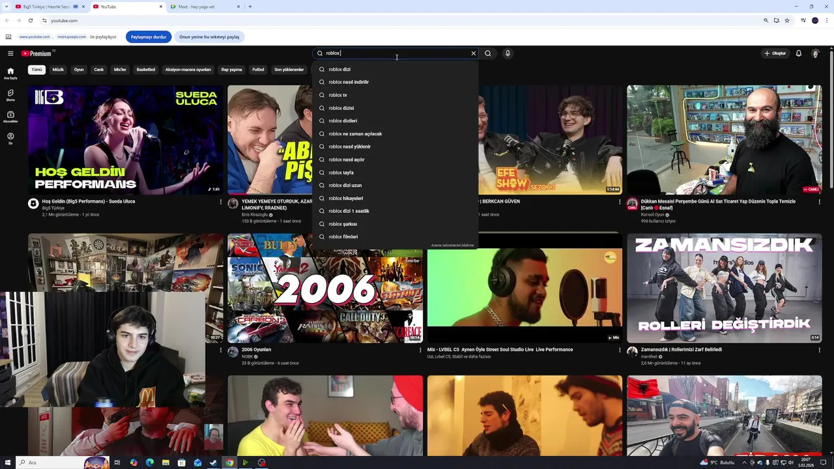Open more options for Zamansızdık video
Screen dimensions: 834x469
(820, 350)
